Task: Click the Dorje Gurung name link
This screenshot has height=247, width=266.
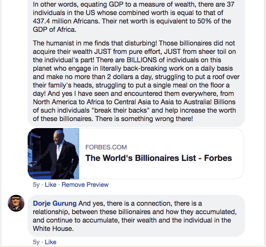Action: [55, 203]
